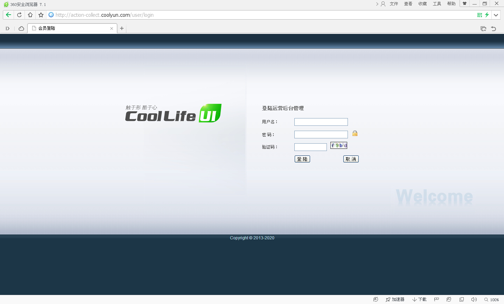Viewport: 504px width, 304px height.
Task: Close the 会员登陆 tab
Action: click(x=112, y=28)
